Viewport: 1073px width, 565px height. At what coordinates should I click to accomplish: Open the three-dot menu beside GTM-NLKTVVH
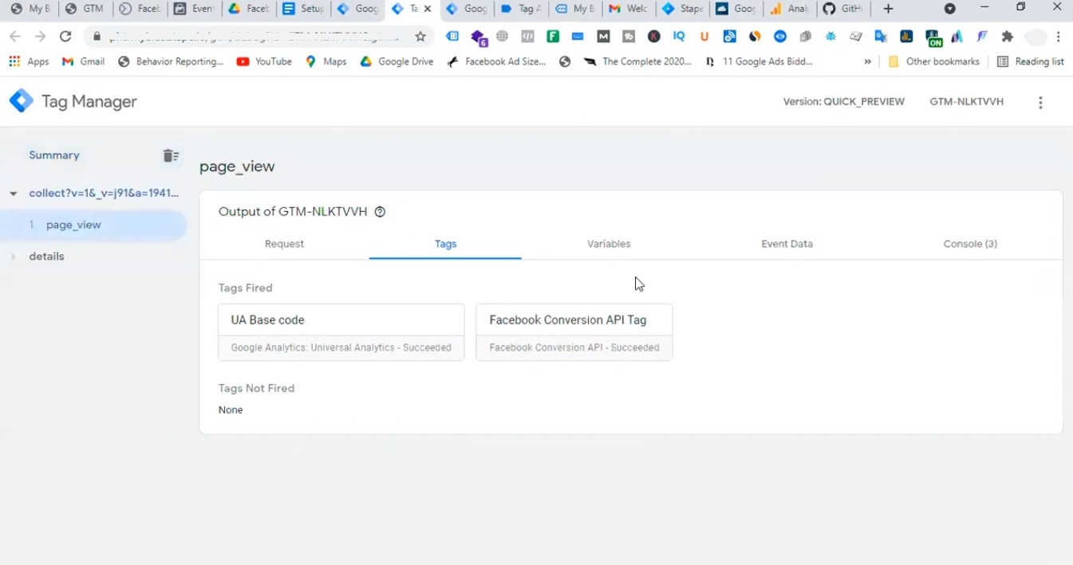[1040, 102]
